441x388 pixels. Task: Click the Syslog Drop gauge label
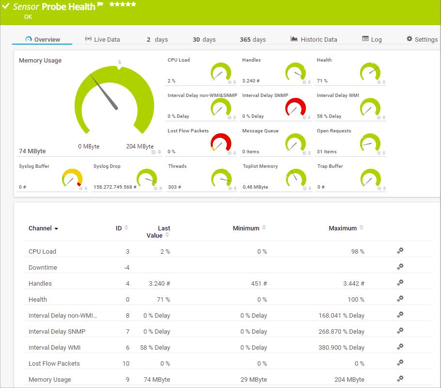coord(107,166)
